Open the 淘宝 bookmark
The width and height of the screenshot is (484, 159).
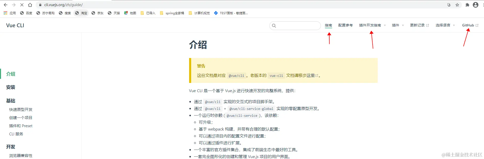pyautogui.click(x=81, y=13)
